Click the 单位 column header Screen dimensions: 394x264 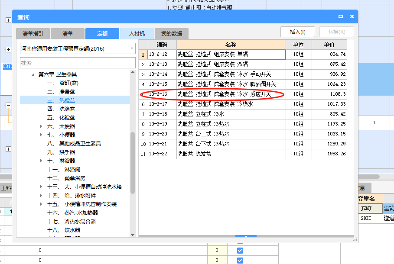pyautogui.click(x=299, y=45)
